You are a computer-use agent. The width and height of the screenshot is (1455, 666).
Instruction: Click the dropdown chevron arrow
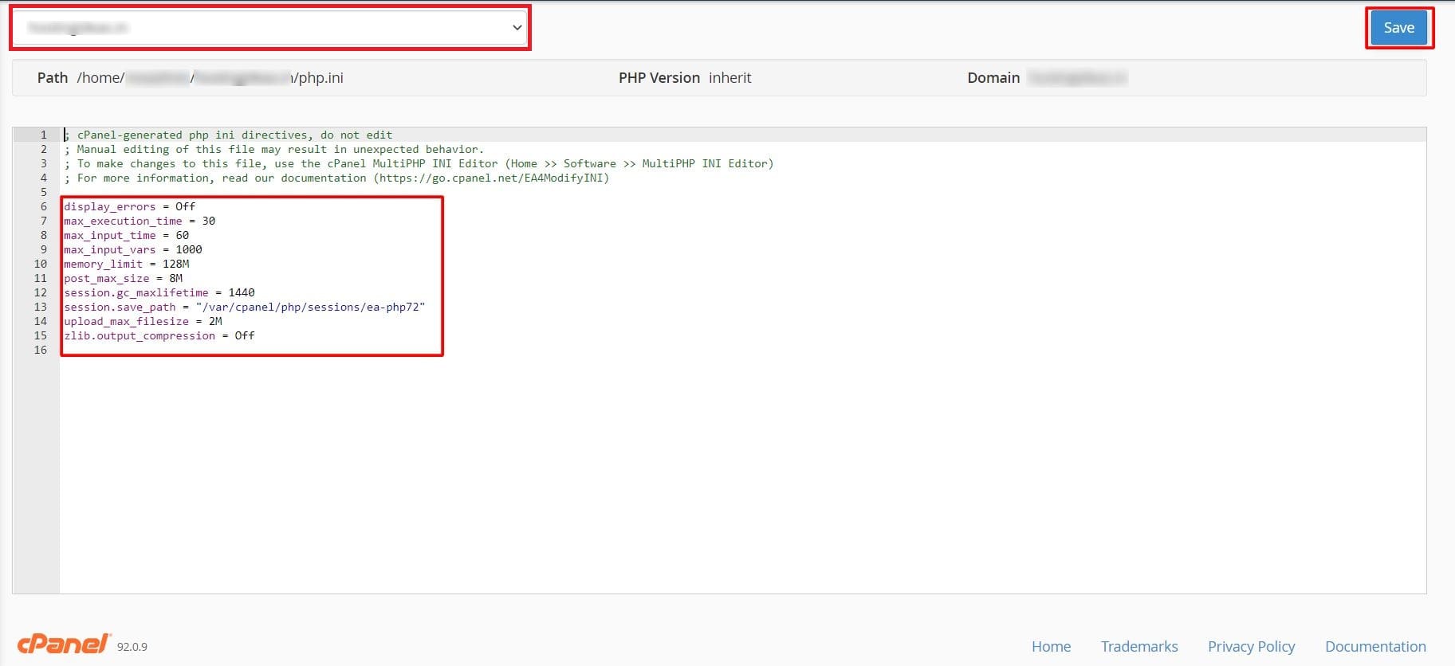[517, 28]
